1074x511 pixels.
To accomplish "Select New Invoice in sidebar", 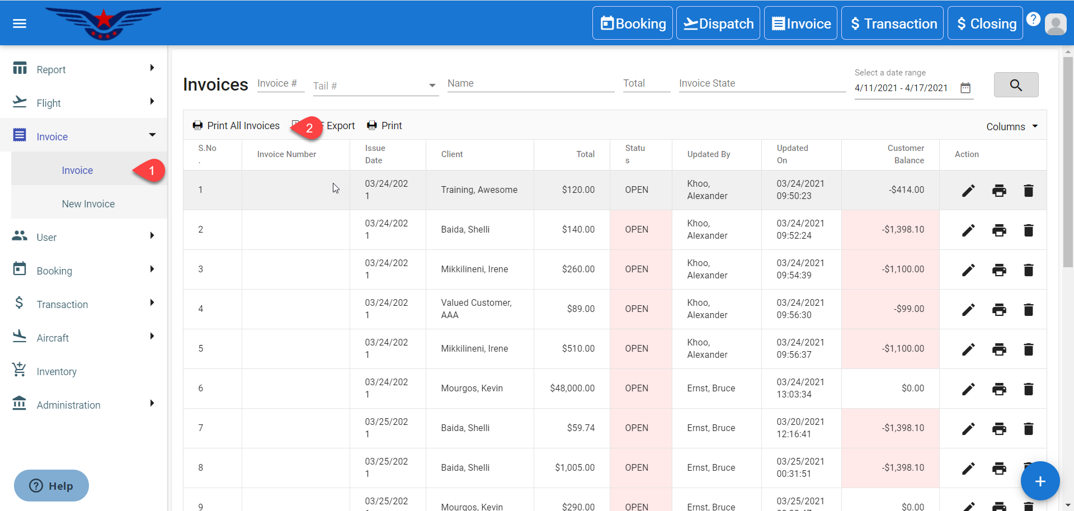I will pyautogui.click(x=88, y=204).
